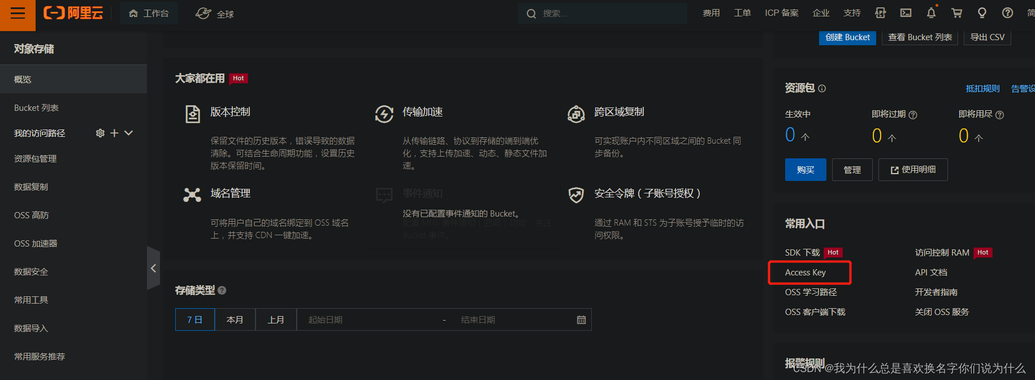Open the 工单 menu
Viewport: 1035px width, 380px height.
(742, 13)
